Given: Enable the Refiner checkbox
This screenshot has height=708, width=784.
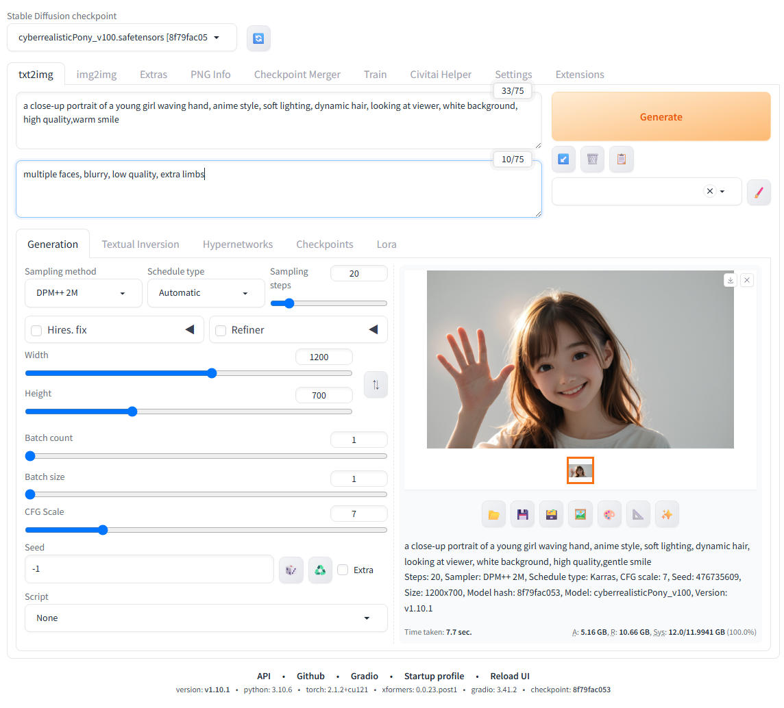Looking at the screenshot, I should tap(221, 331).
